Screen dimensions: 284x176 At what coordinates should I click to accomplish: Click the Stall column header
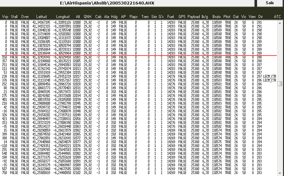point(14,16)
